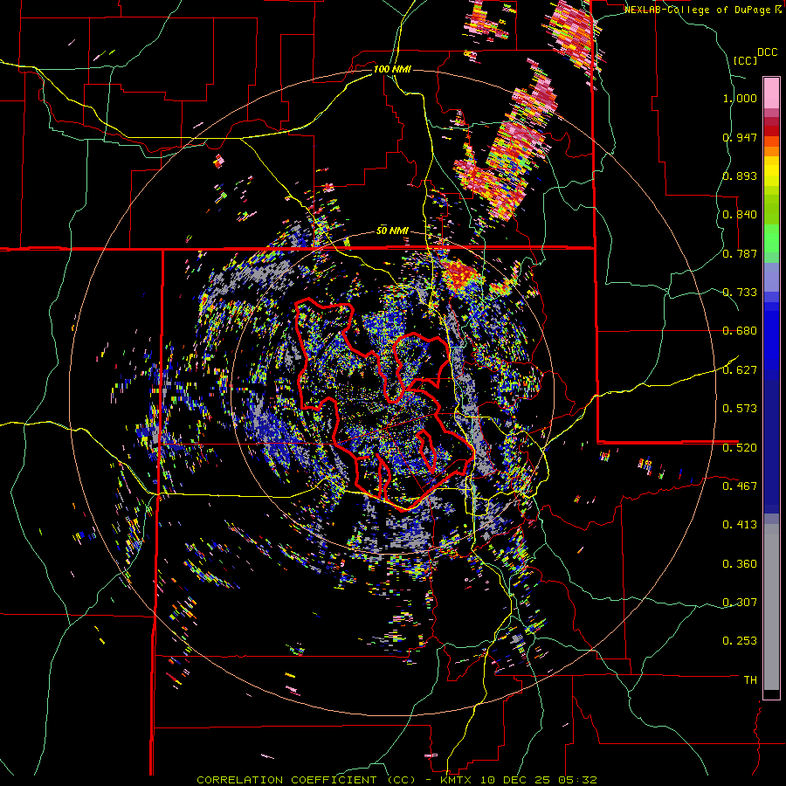
Task: Click the 0.947 scale value
Action: [740, 137]
